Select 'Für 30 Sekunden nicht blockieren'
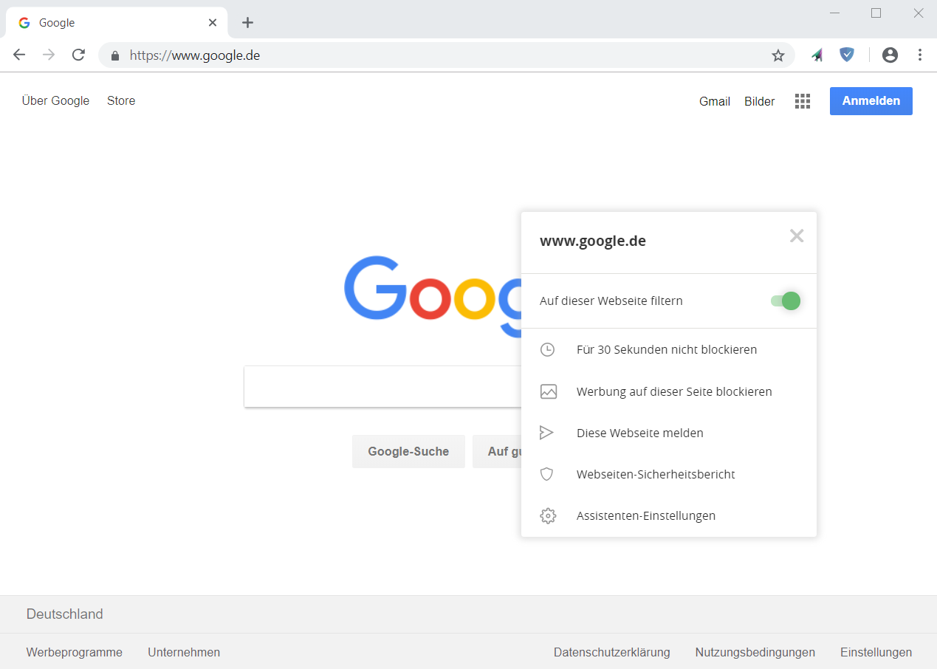Image resolution: width=937 pixels, height=669 pixels. pyautogui.click(x=667, y=349)
